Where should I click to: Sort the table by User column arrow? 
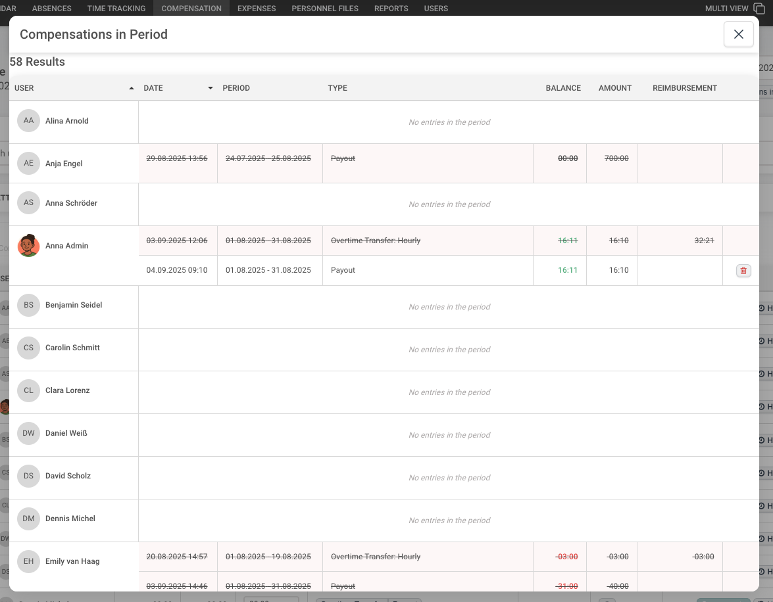[131, 88]
